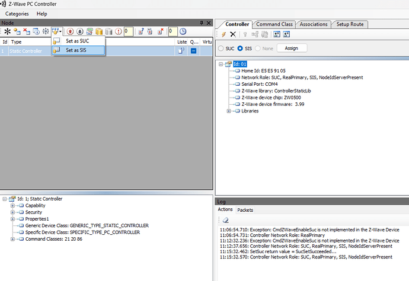Click the black X icon in Controller toolbar
409x281 pixels.
point(233,34)
